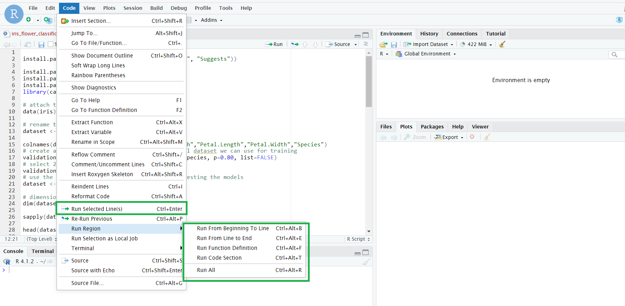Click the document outline icon

pos(366,44)
